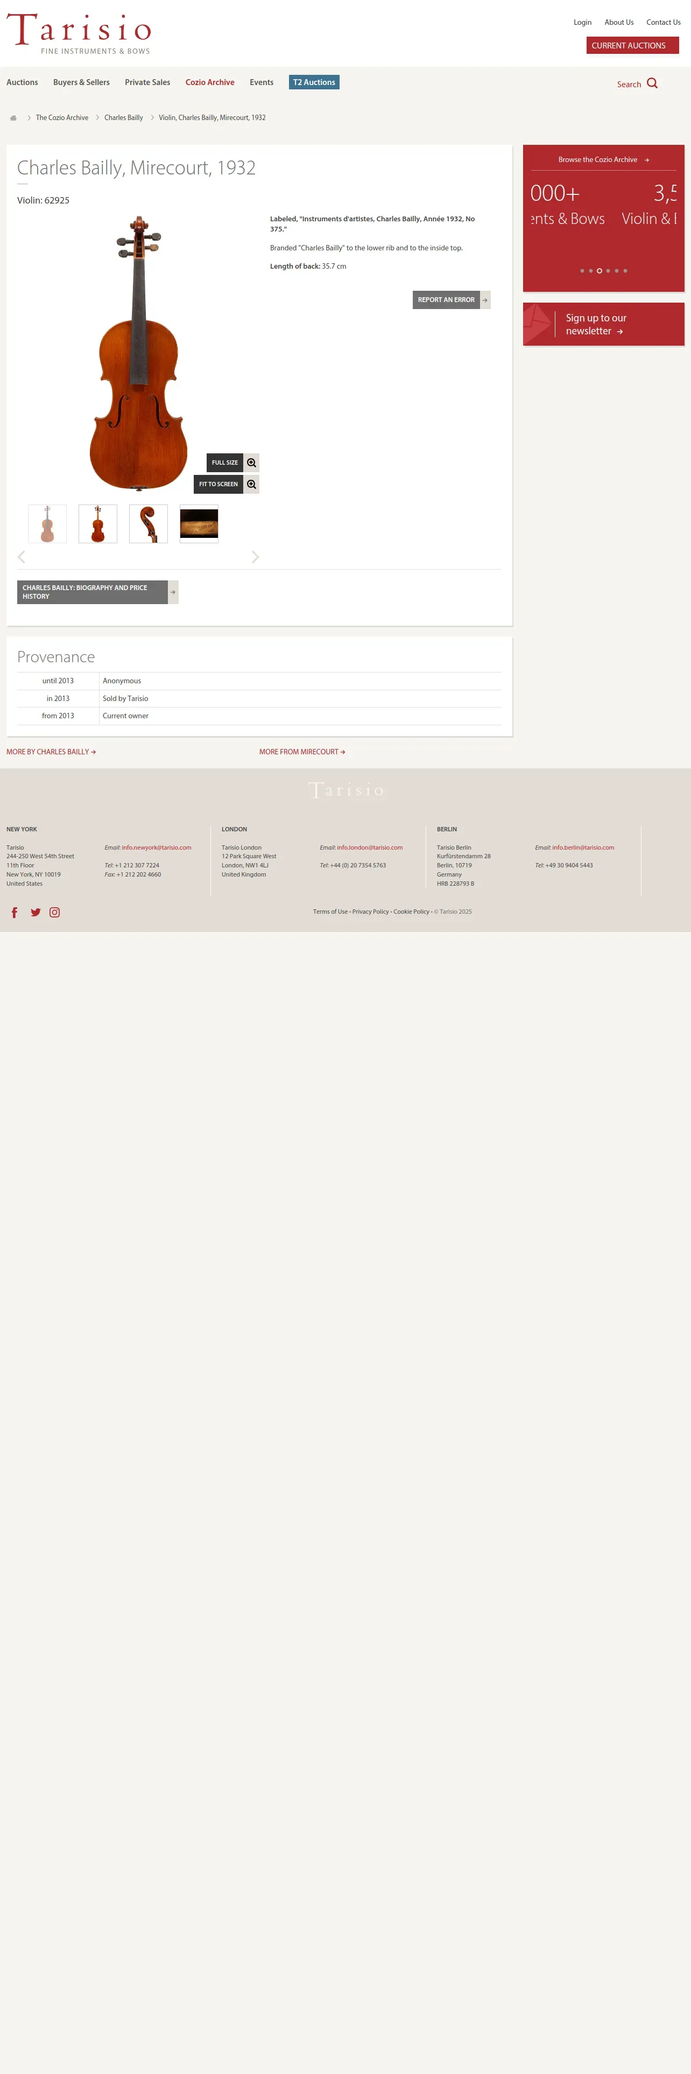691x2074 pixels.
Task: Click the Search label
Action: coord(629,85)
